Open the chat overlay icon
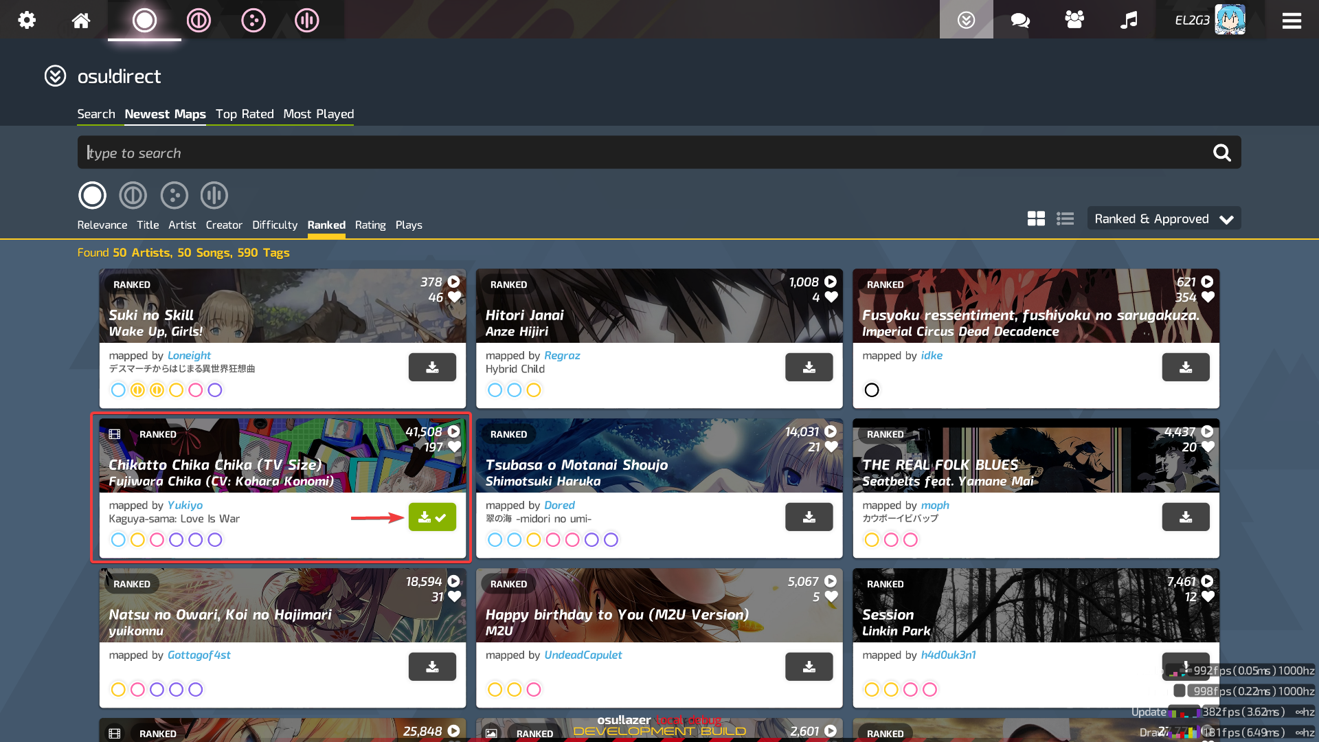 (1019, 20)
